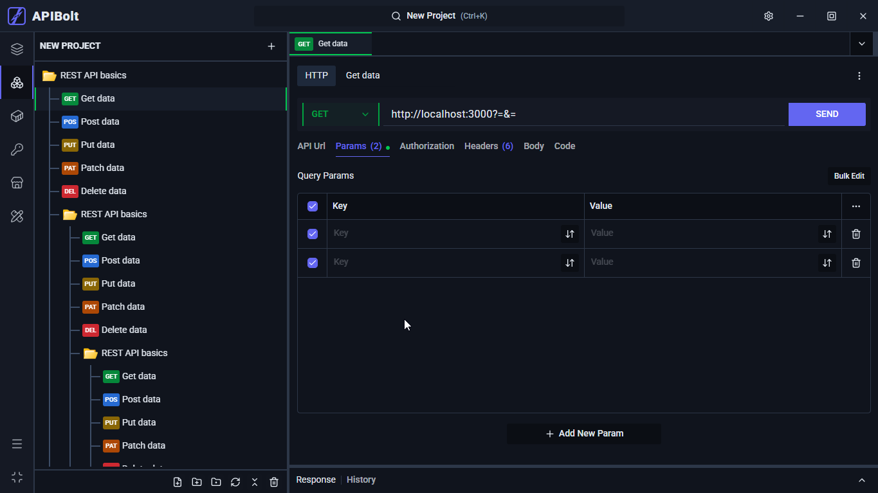
Task: Click the collapse all icon in bottom toolbar
Action: click(x=255, y=482)
